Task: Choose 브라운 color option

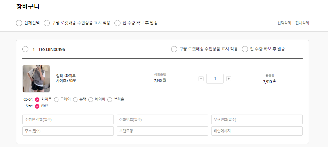Action: [110, 100]
